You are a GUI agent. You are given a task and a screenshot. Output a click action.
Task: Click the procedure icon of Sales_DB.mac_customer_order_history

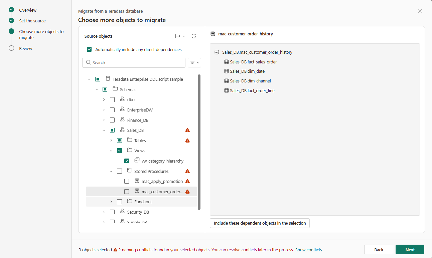click(217, 52)
